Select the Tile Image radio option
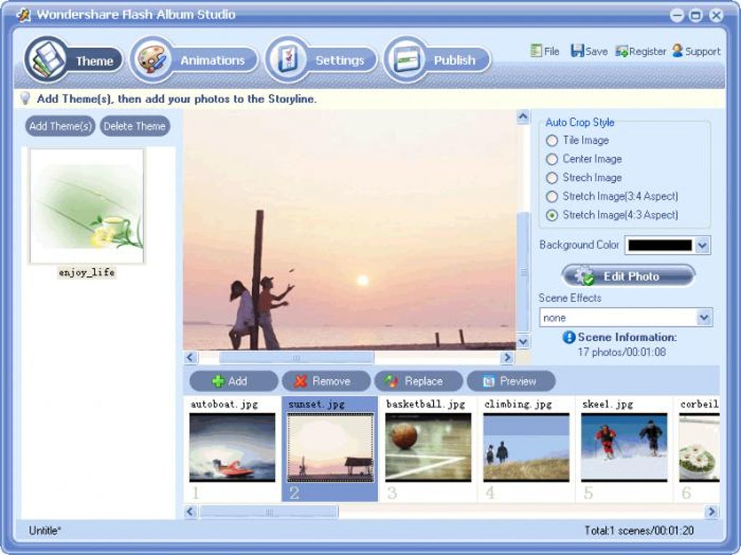741x555 pixels. (x=551, y=140)
